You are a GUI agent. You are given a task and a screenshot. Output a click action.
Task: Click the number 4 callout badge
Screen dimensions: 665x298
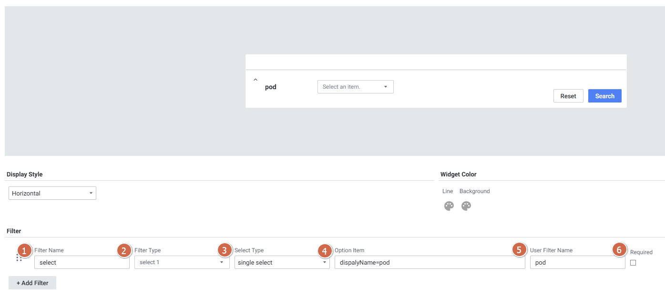pos(325,250)
